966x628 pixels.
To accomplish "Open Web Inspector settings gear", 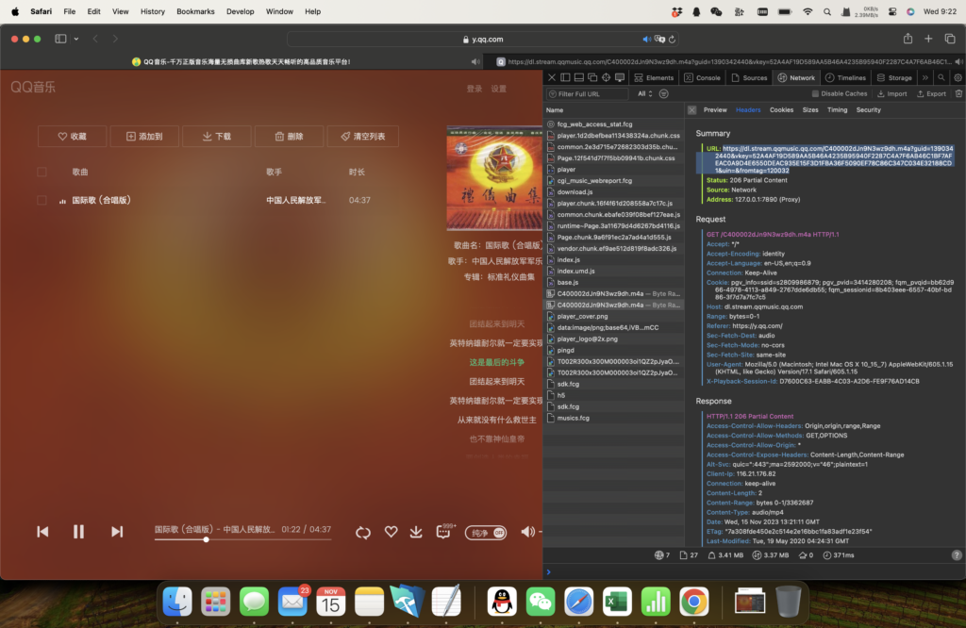I will [958, 77].
